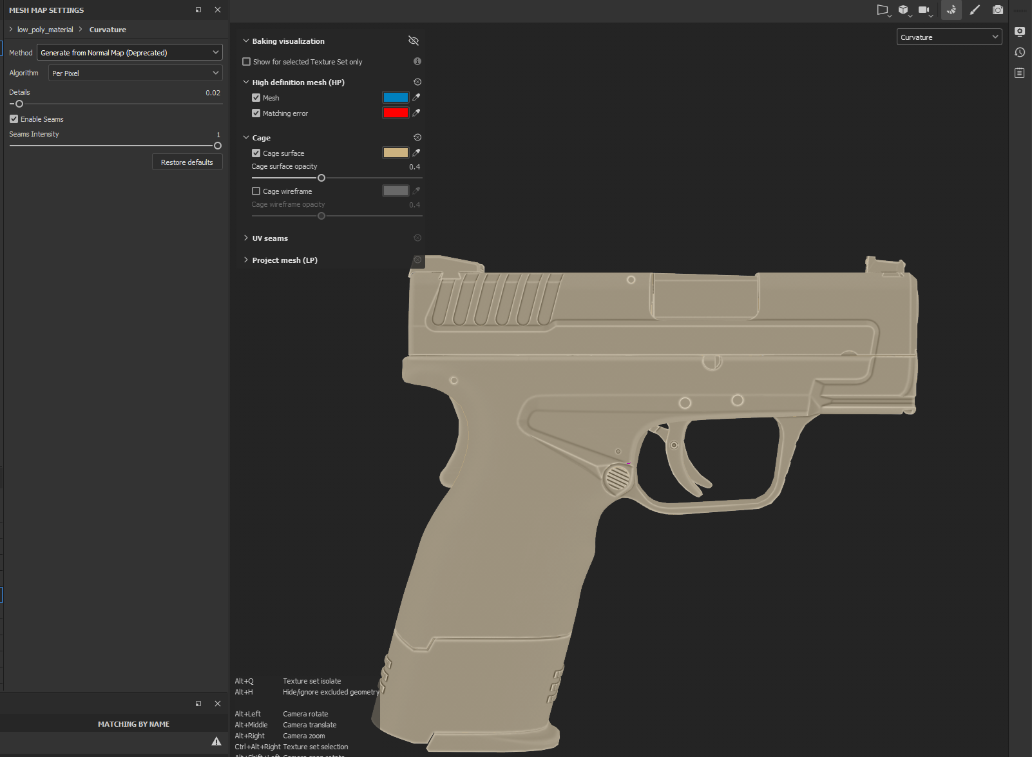Open the Per Pixel Algorithm dropdown
The height and width of the screenshot is (757, 1032).
coord(135,73)
